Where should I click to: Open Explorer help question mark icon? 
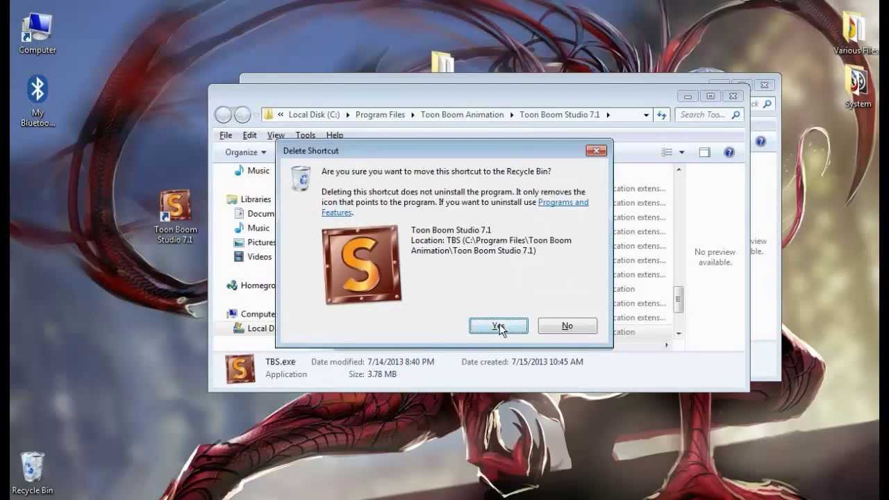pyautogui.click(x=729, y=152)
